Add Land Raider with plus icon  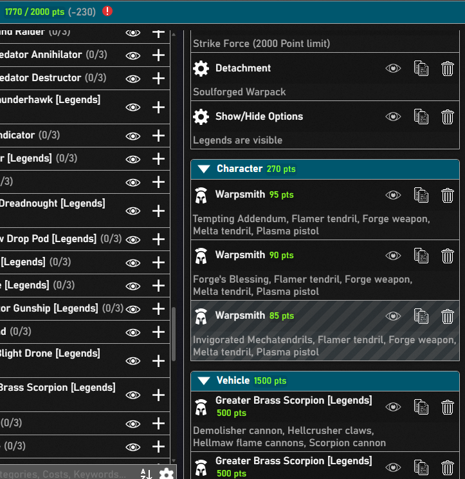[158, 33]
